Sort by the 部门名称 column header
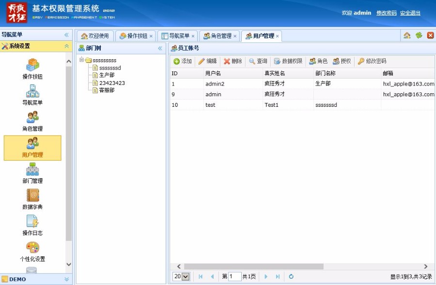Viewport: 436px width, 285px height. click(347, 73)
